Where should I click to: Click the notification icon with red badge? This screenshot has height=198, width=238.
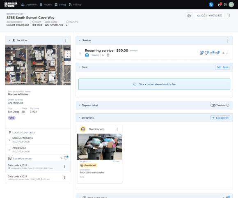pos(220,5)
